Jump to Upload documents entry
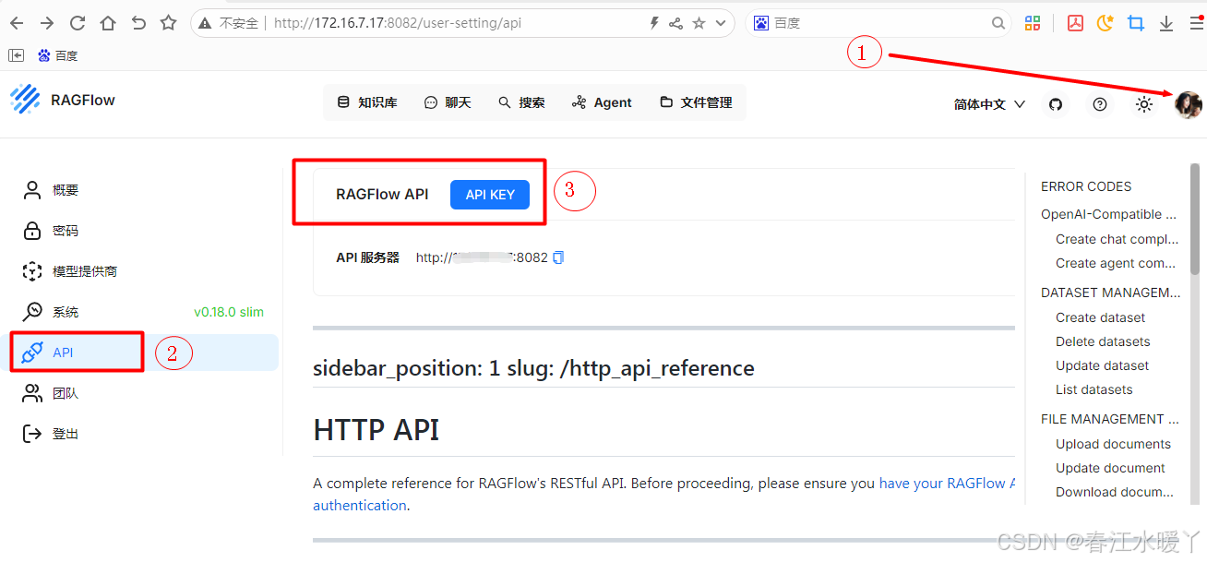Viewport: 1207px width, 562px height. 1114,444
